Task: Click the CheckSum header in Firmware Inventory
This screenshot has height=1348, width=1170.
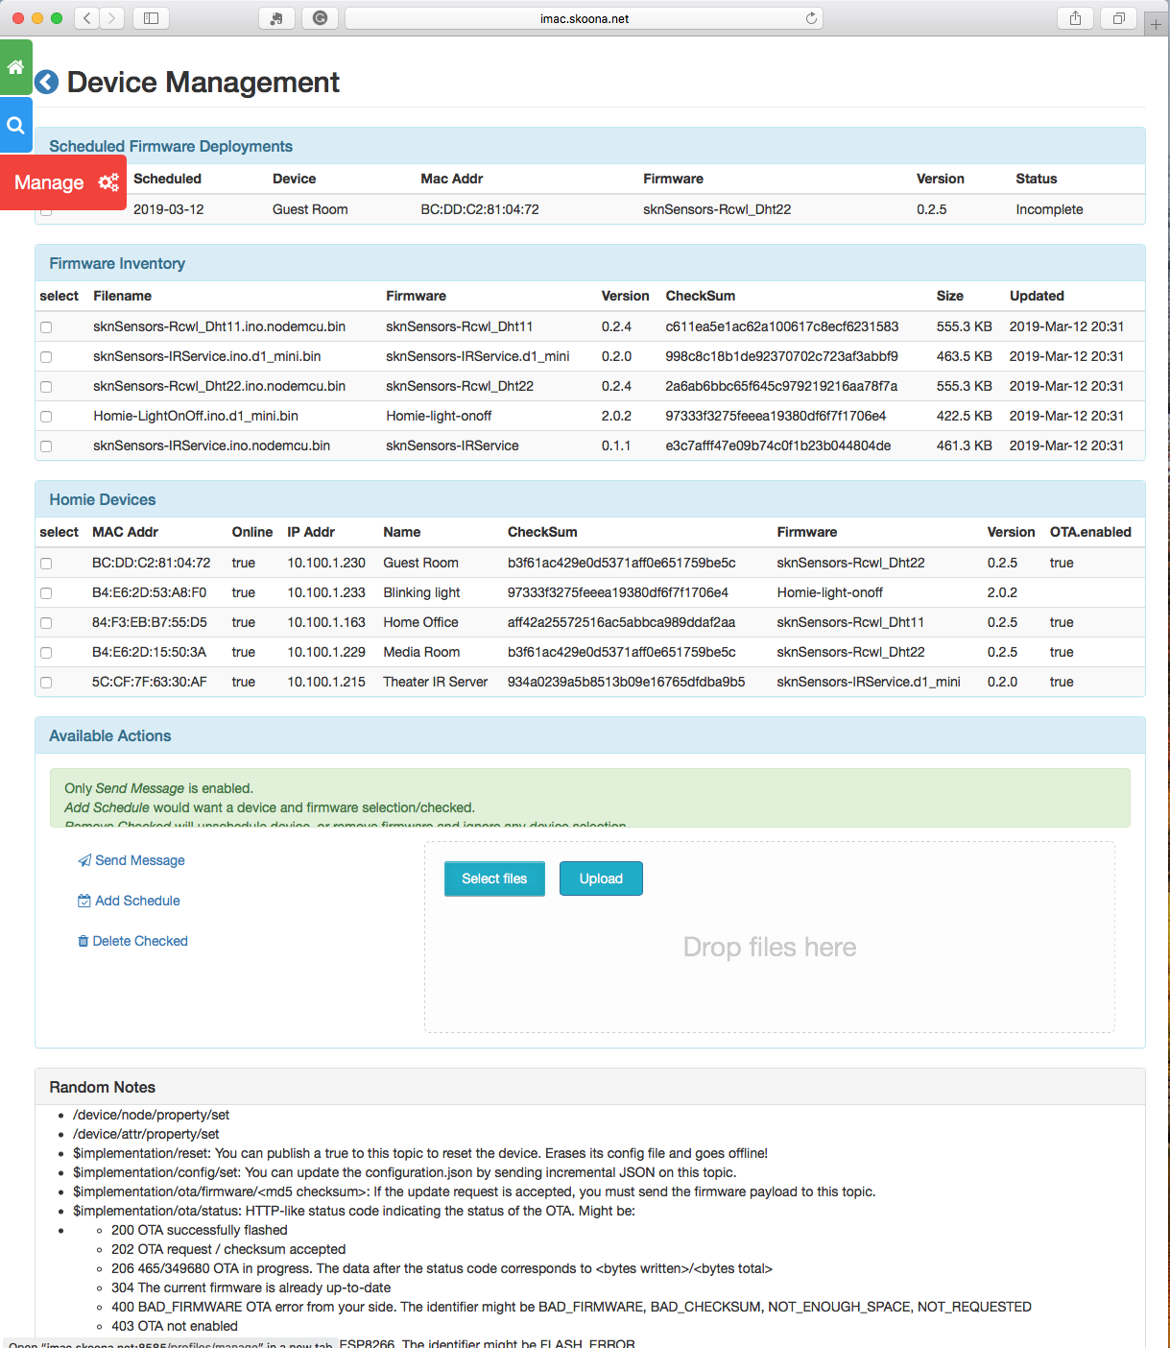Action: (x=701, y=296)
